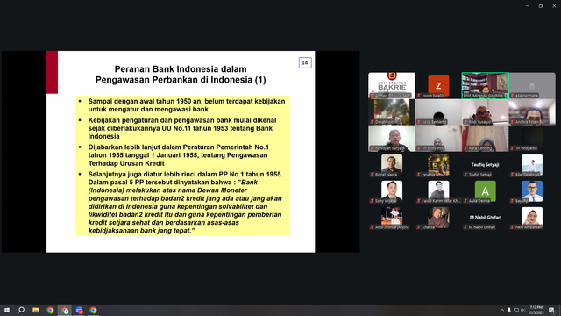Click muted microphone icon beside Nelly Ambarsari's name

(512, 227)
